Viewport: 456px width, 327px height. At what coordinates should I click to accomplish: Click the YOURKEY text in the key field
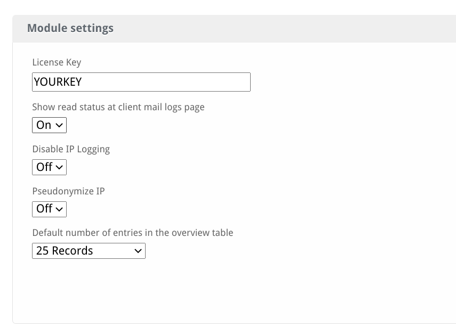point(58,82)
